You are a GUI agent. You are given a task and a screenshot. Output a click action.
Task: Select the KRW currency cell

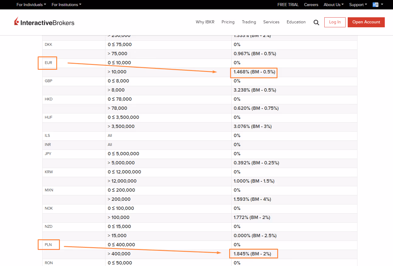click(74, 172)
